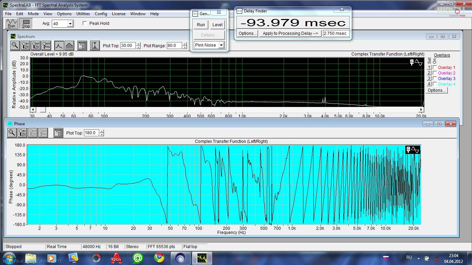Increase Plot Top value in Spectrum

pos(139,44)
